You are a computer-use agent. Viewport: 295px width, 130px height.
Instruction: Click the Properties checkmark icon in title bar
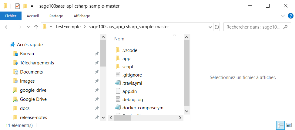click(18, 6)
